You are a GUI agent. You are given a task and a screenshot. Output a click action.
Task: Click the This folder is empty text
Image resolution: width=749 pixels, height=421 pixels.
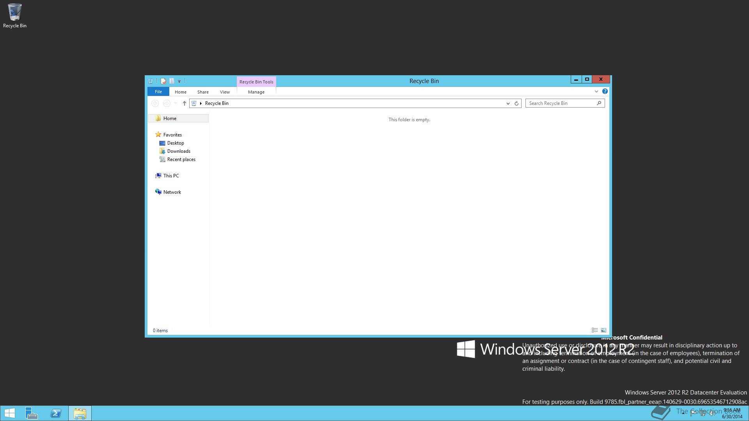coord(409,120)
